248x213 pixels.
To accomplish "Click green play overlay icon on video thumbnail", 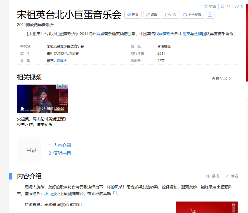I will coord(60,86).
